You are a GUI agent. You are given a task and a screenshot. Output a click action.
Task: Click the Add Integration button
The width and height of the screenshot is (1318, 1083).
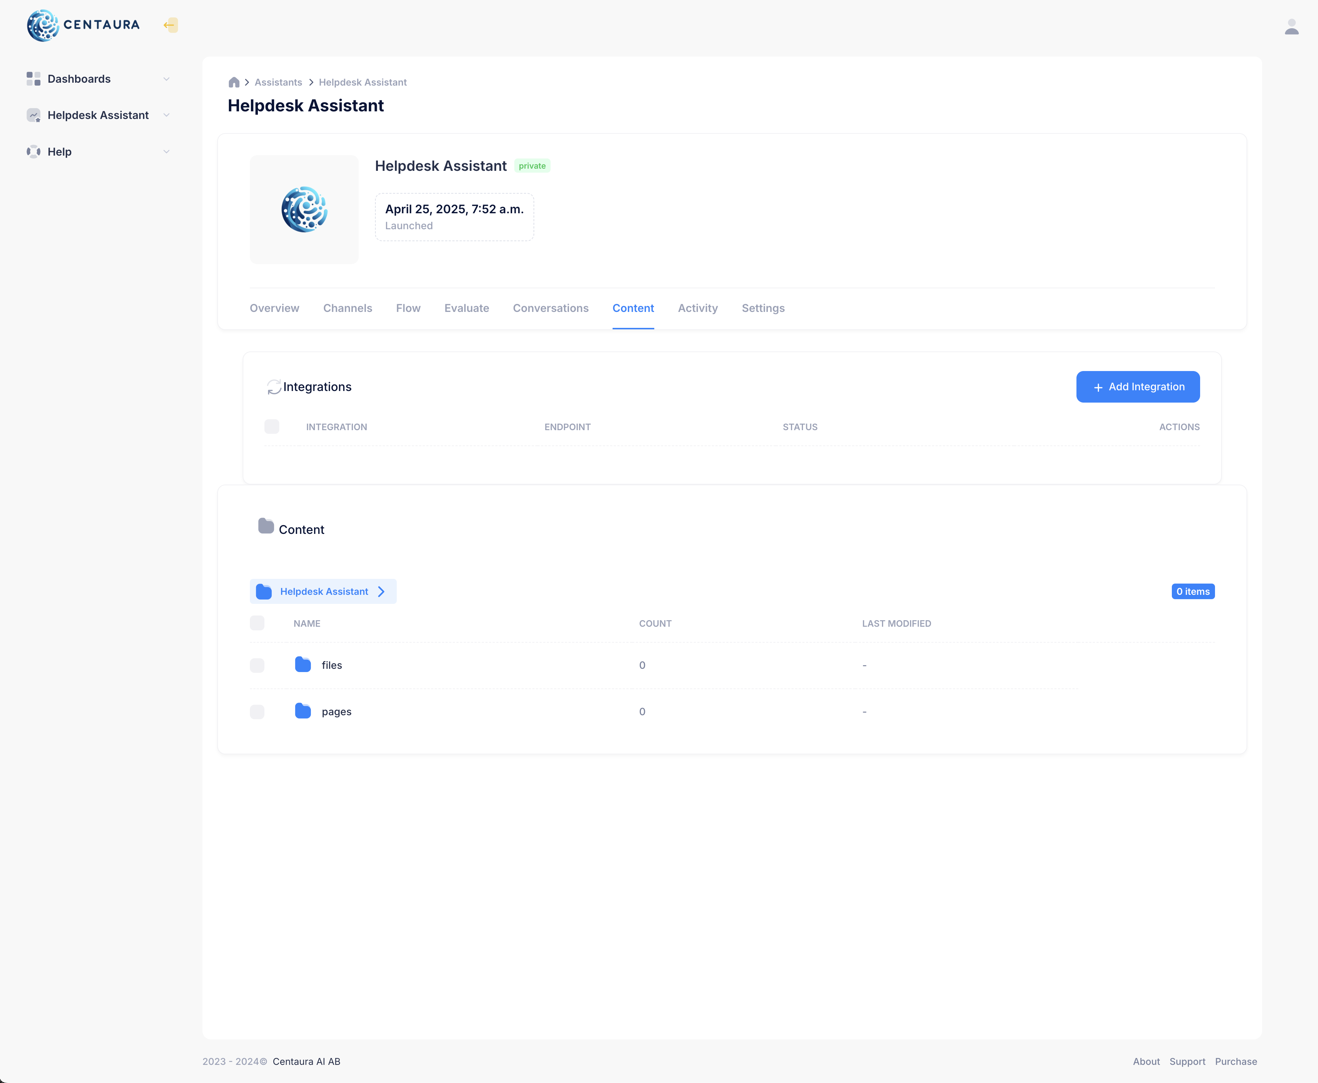click(1137, 386)
